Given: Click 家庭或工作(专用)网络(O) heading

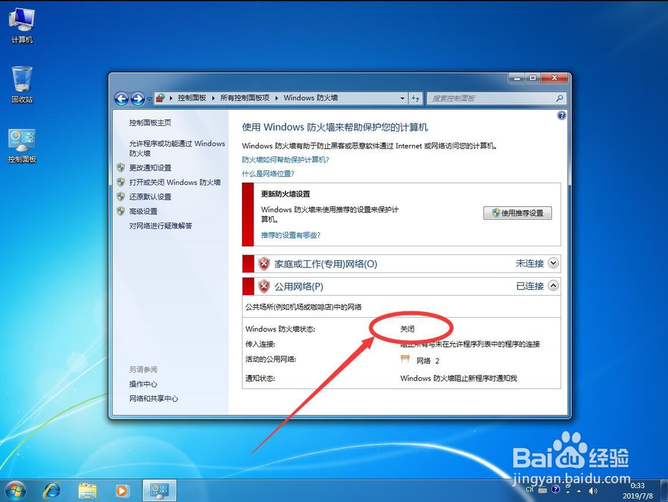Looking at the screenshot, I should click(325, 264).
